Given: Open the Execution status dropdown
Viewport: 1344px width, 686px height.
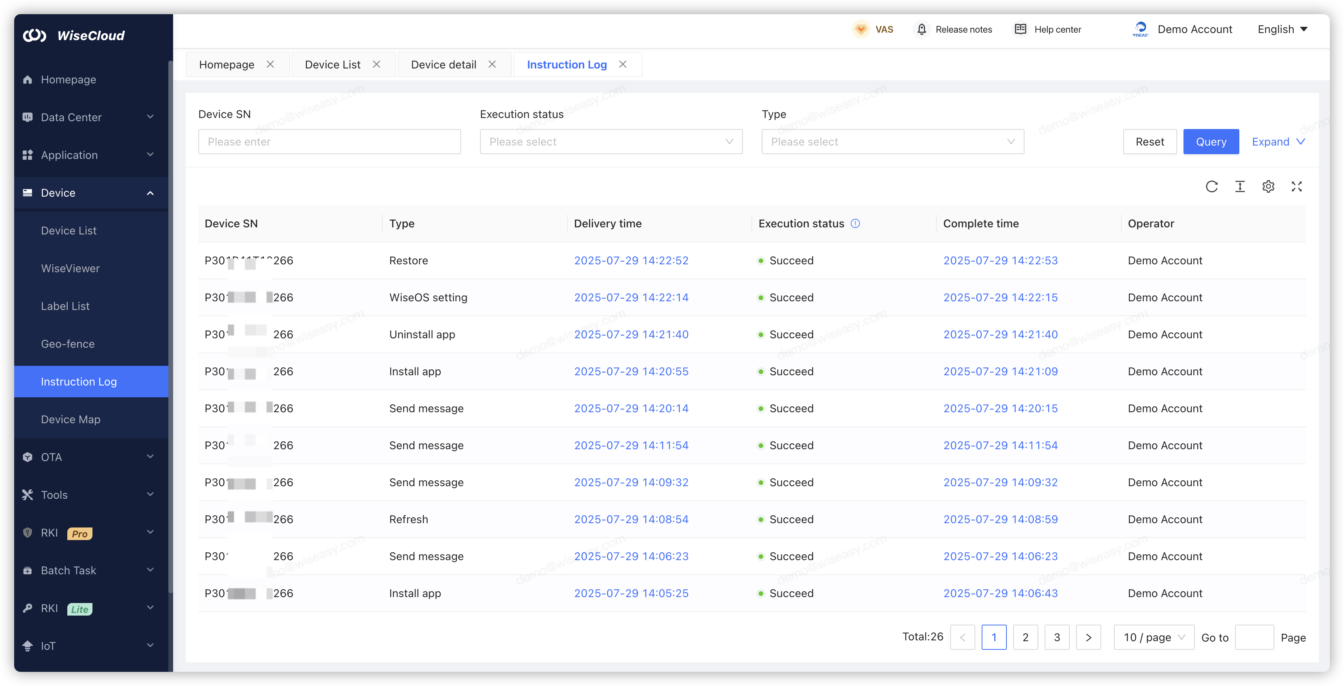Looking at the screenshot, I should tap(611, 142).
